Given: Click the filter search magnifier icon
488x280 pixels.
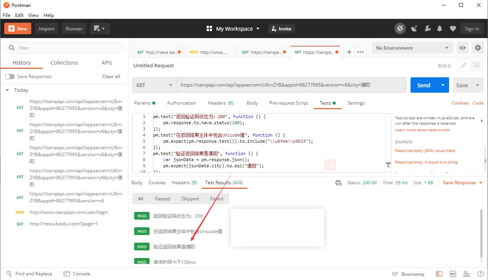Looking at the screenshot, I should (12, 48).
